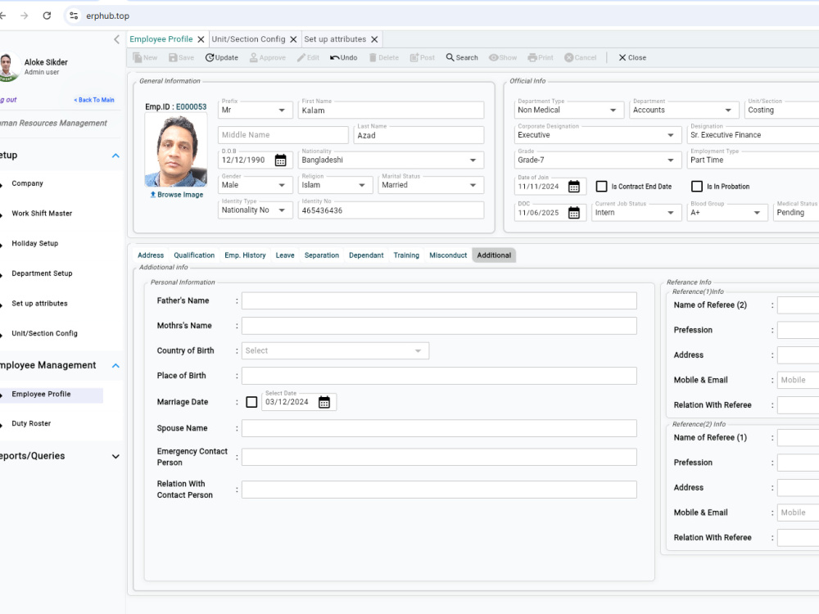Open the Prefix dropdown
The image size is (819, 614).
tap(255, 111)
